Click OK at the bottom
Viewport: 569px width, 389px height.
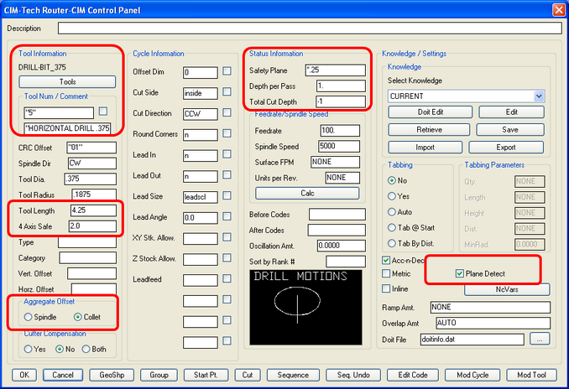pyautogui.click(x=24, y=375)
